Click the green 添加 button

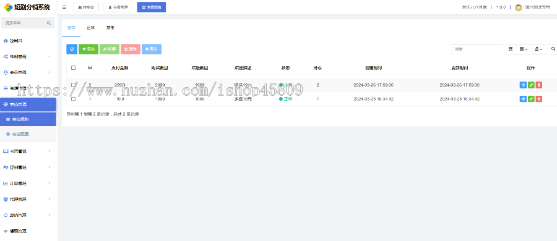89,49
